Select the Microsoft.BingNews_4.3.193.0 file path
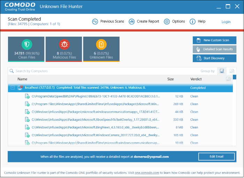 (x=95, y=127)
